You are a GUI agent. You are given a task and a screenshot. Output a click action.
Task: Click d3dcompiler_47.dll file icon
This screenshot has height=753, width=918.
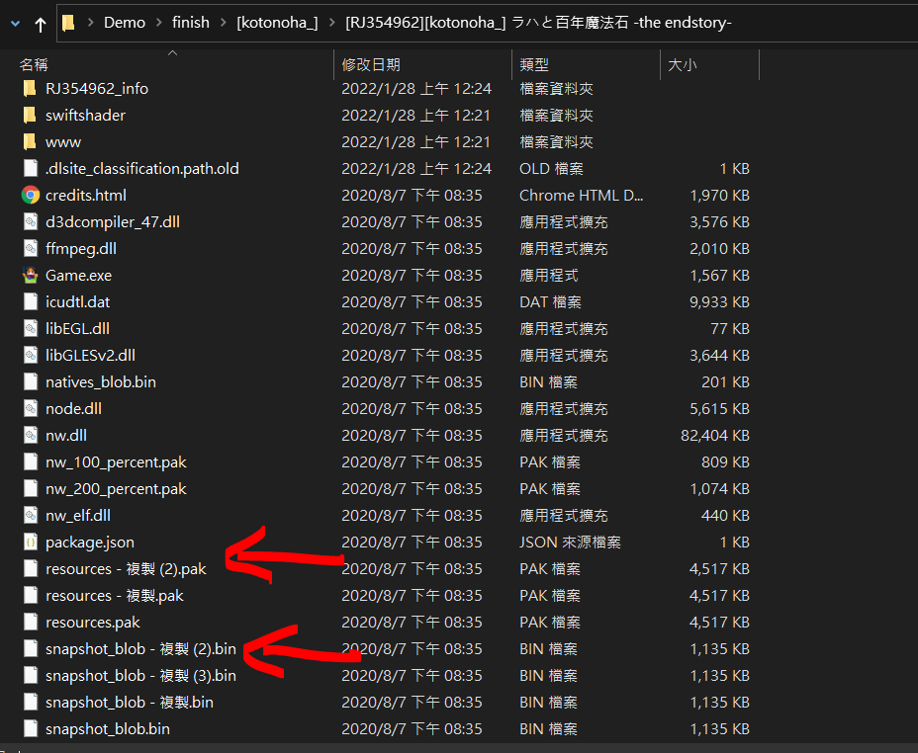point(31,221)
